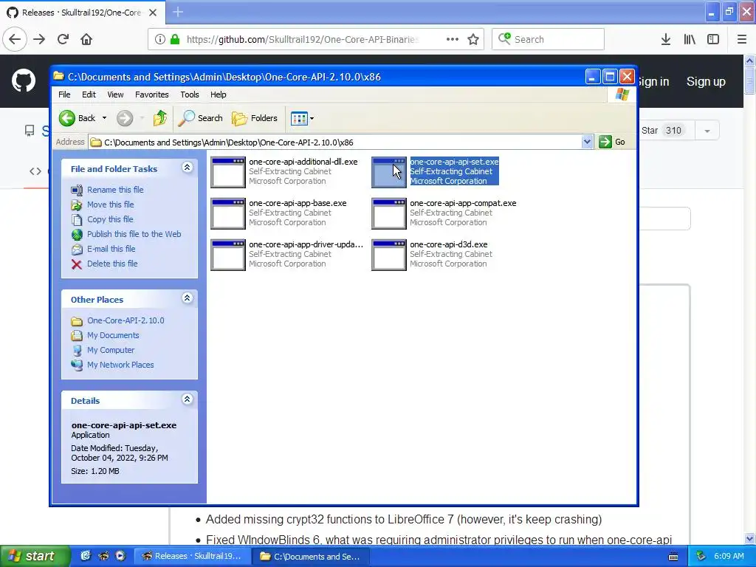
Task: Open Search in the Explorer toolbar
Action: tap(200, 118)
